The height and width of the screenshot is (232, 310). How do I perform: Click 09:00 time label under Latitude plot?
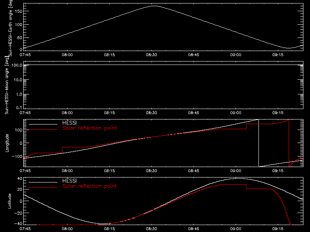(236, 229)
